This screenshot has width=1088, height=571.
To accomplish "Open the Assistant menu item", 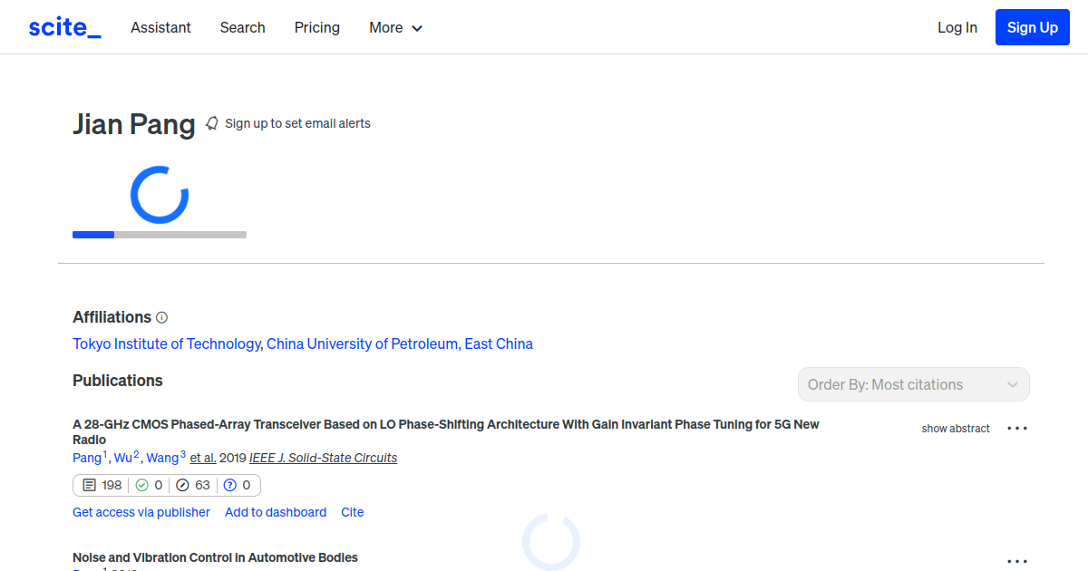I will tap(160, 27).
